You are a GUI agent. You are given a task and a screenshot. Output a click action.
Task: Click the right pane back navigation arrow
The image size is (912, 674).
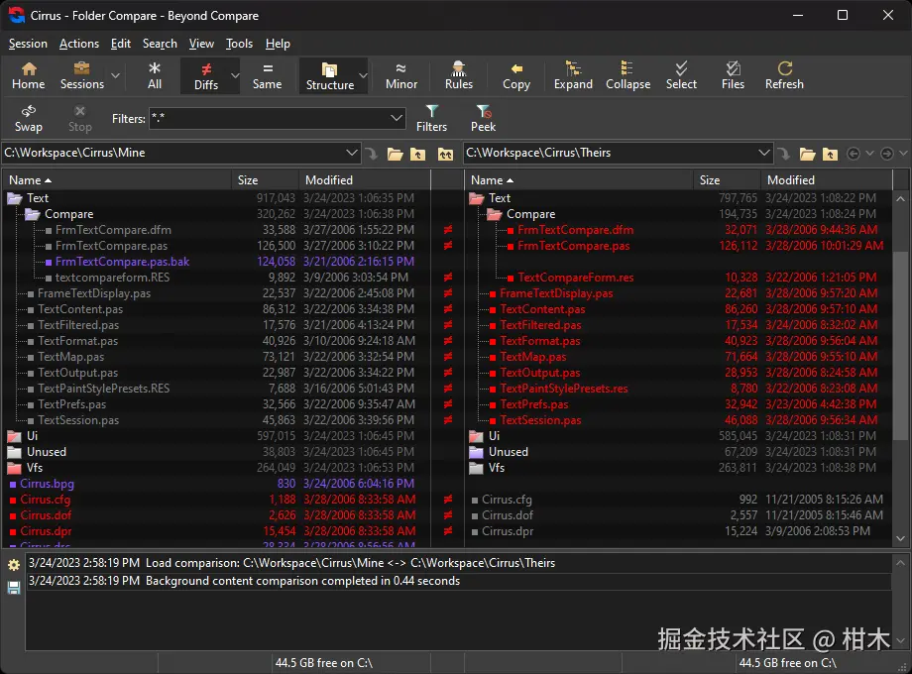854,154
